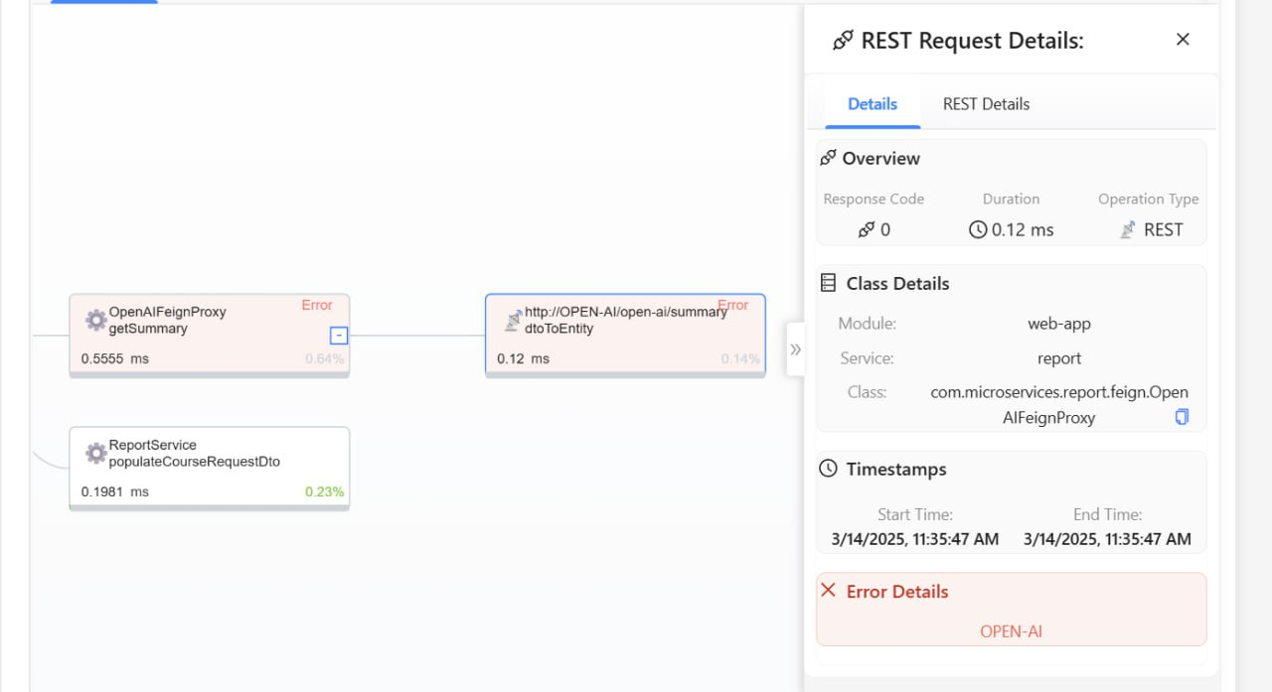Click the Overview section heading
1272x692 pixels.
coord(880,159)
